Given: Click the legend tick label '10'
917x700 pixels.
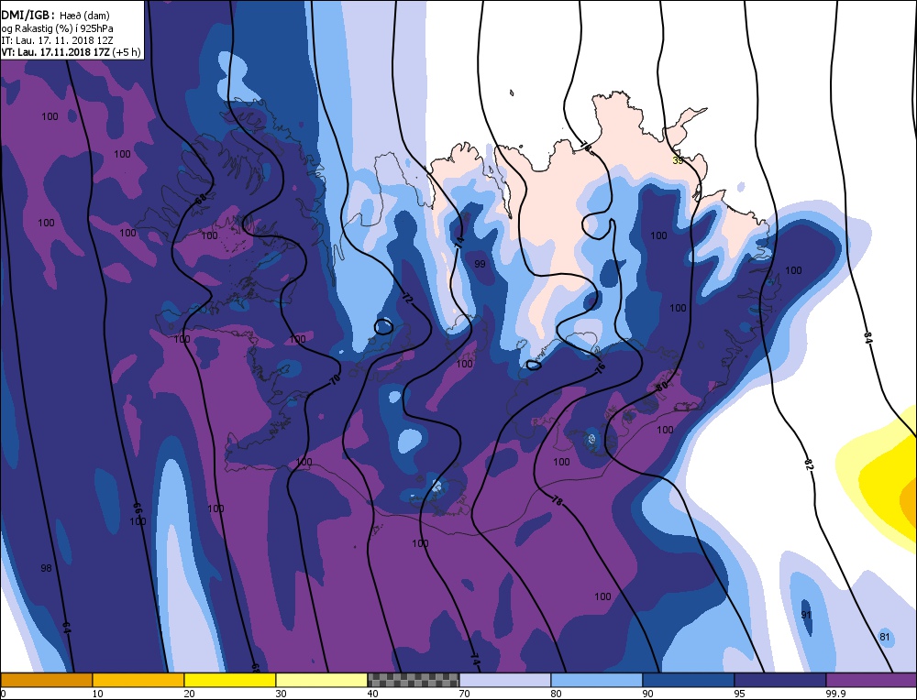Looking at the screenshot, I should point(98,694).
